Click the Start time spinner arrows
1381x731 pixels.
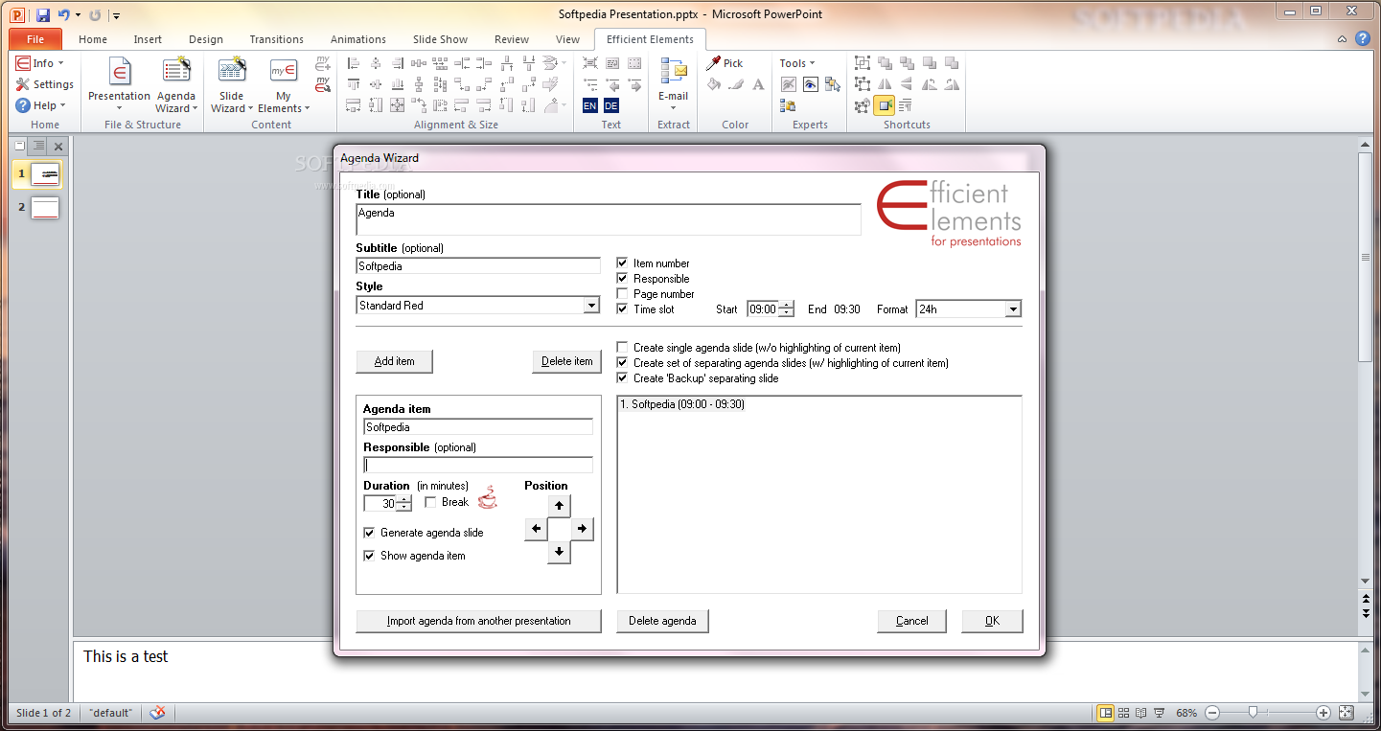click(787, 309)
